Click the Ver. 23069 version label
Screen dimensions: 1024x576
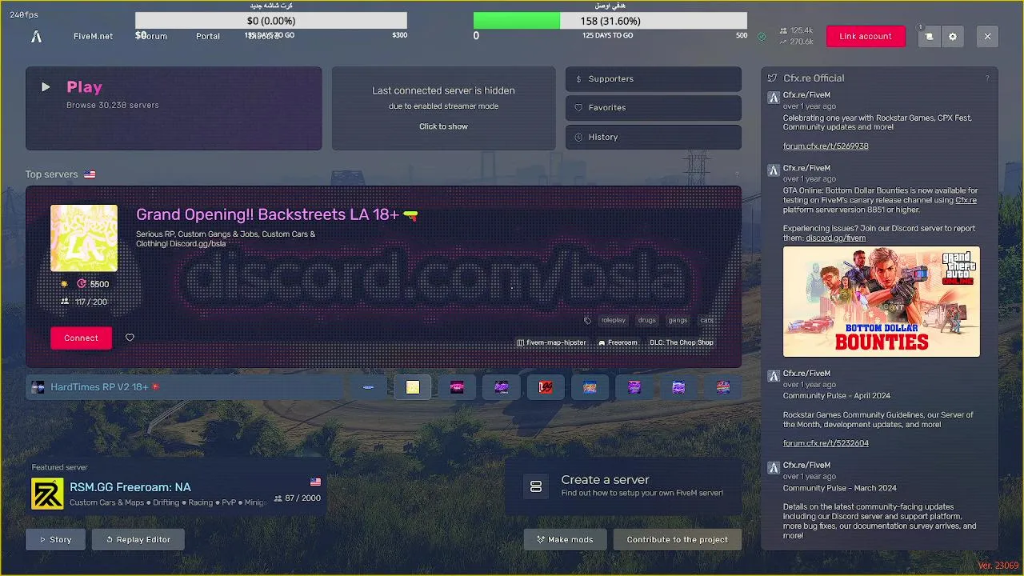pos(998,566)
